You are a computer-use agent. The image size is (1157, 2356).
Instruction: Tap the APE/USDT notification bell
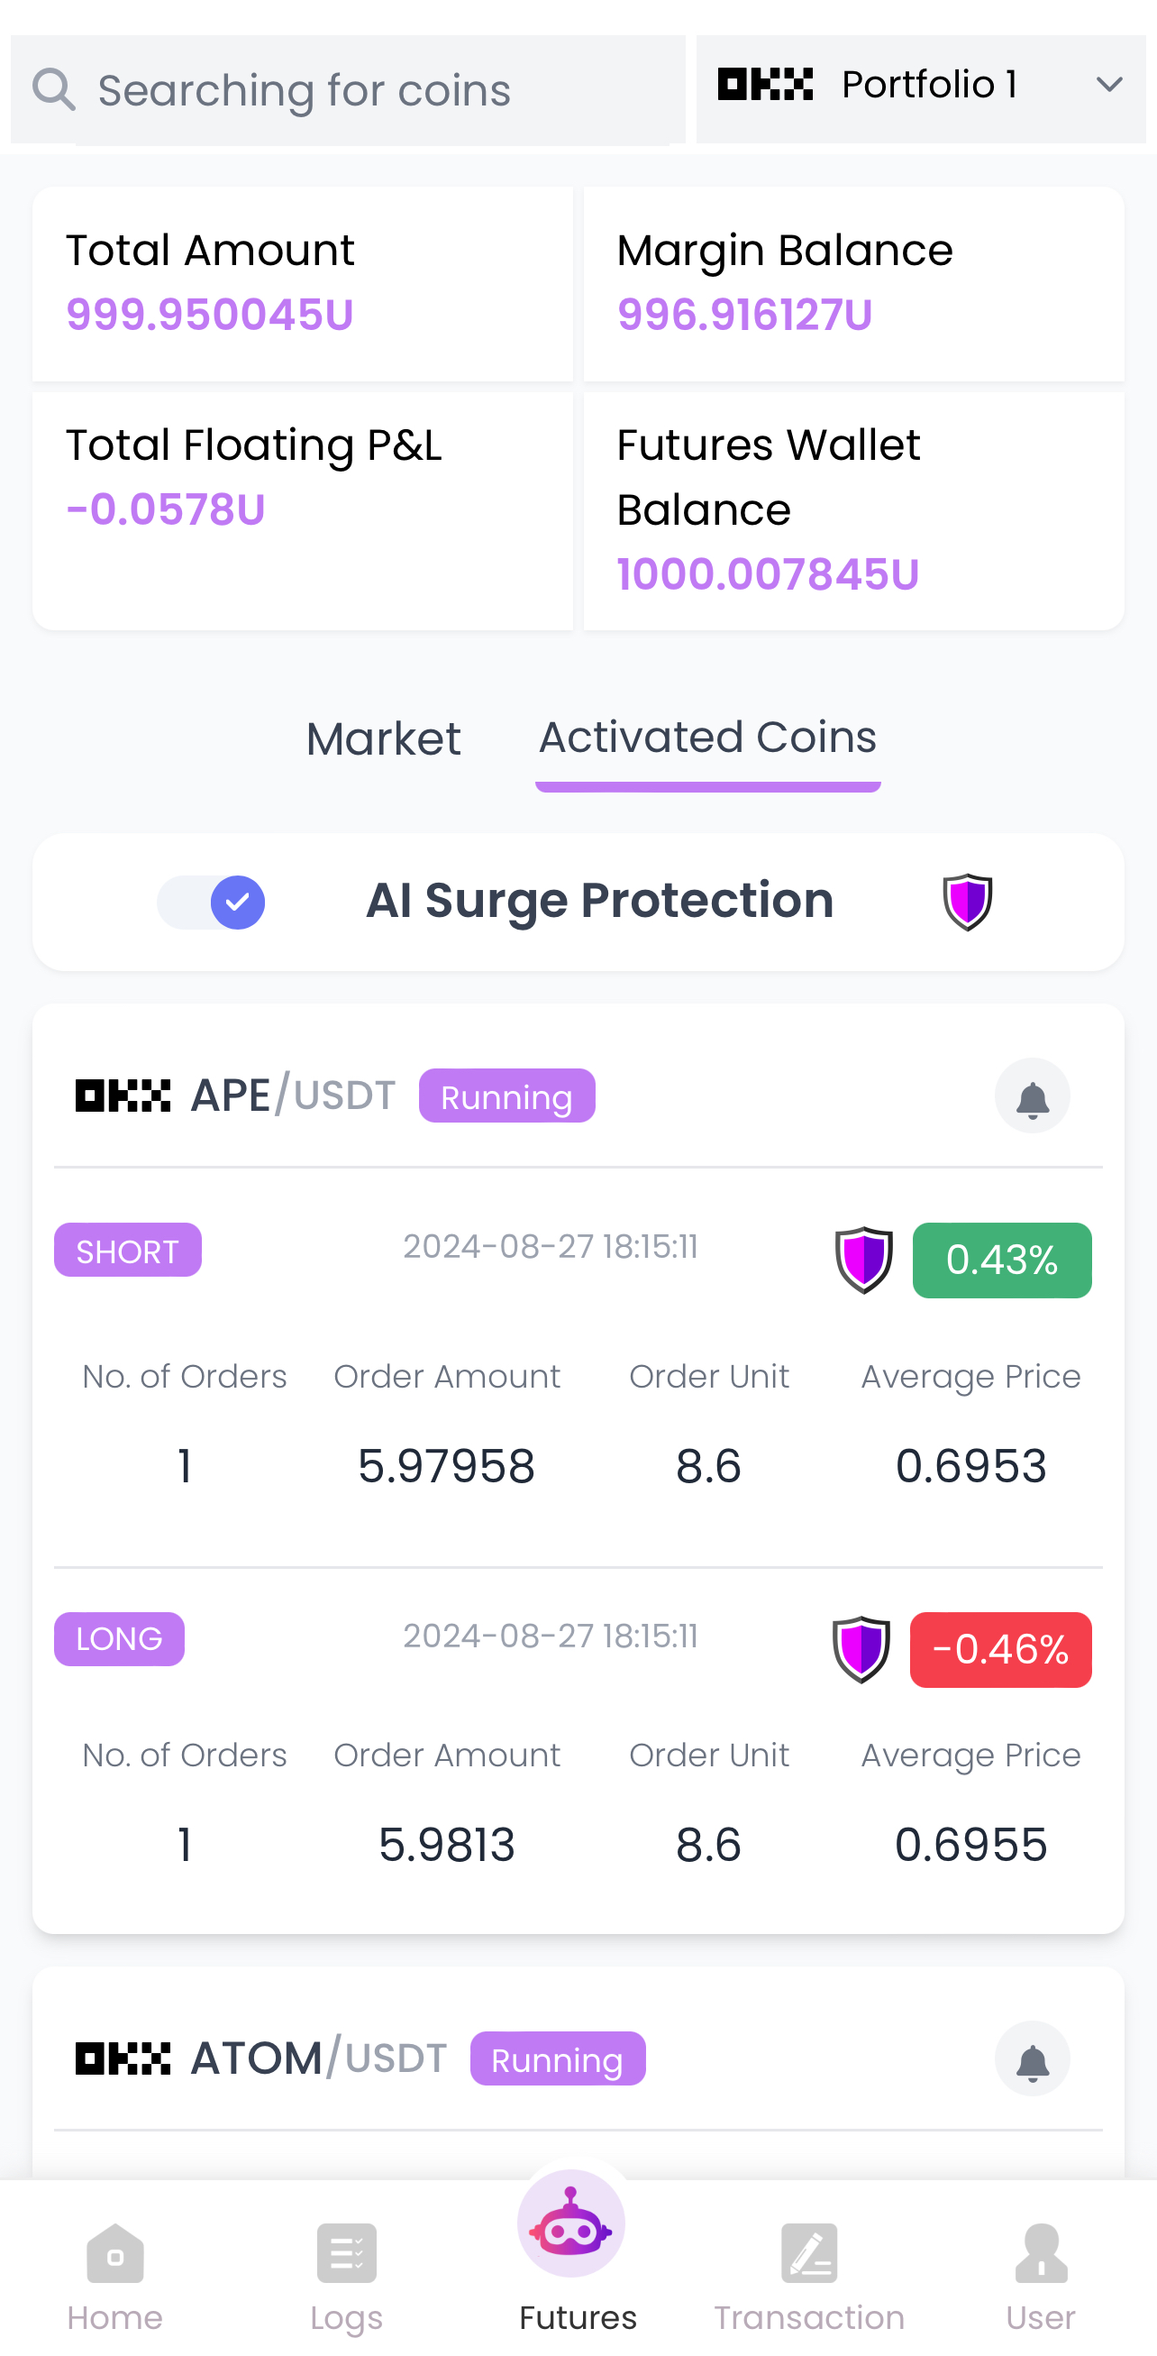(x=1032, y=1095)
